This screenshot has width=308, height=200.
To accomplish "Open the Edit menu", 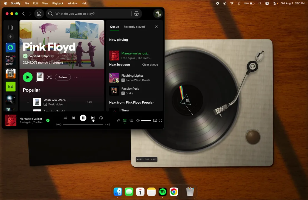I will (x=36, y=3).
